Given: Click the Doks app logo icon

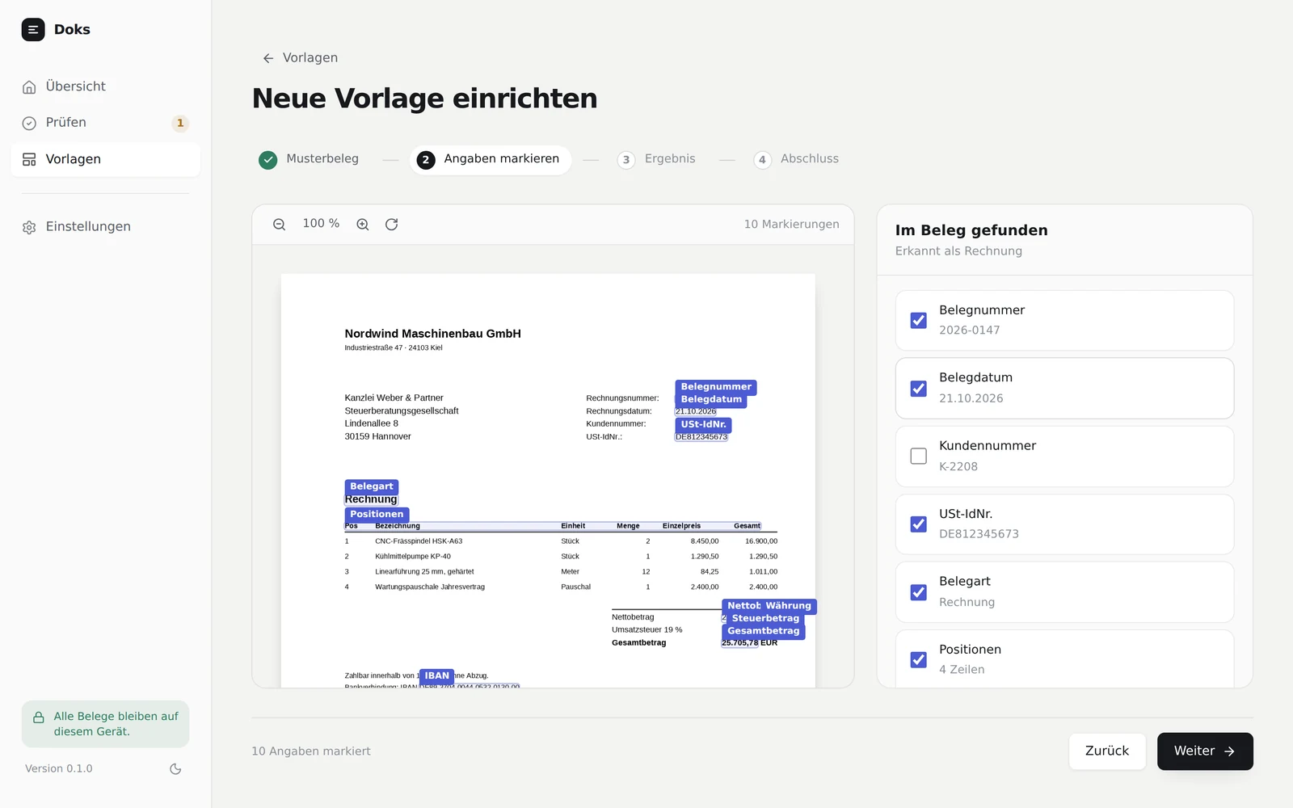Looking at the screenshot, I should [x=33, y=30].
